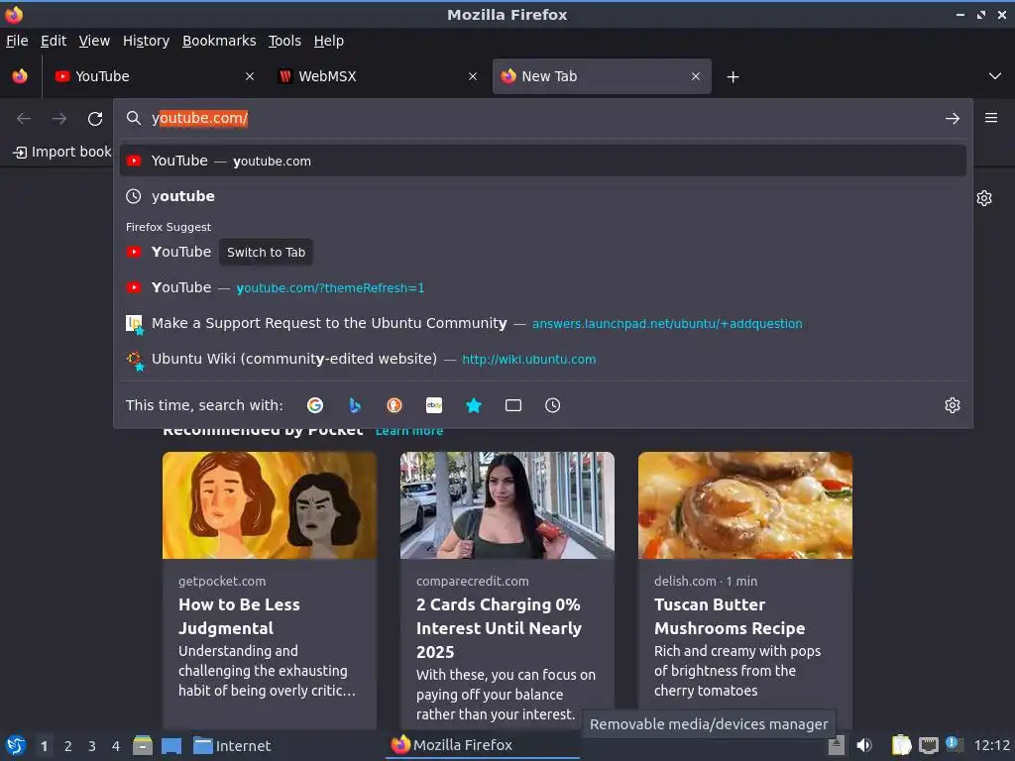Switch to desktop workspace 2
1015x761 pixels.
pyautogui.click(x=68, y=746)
